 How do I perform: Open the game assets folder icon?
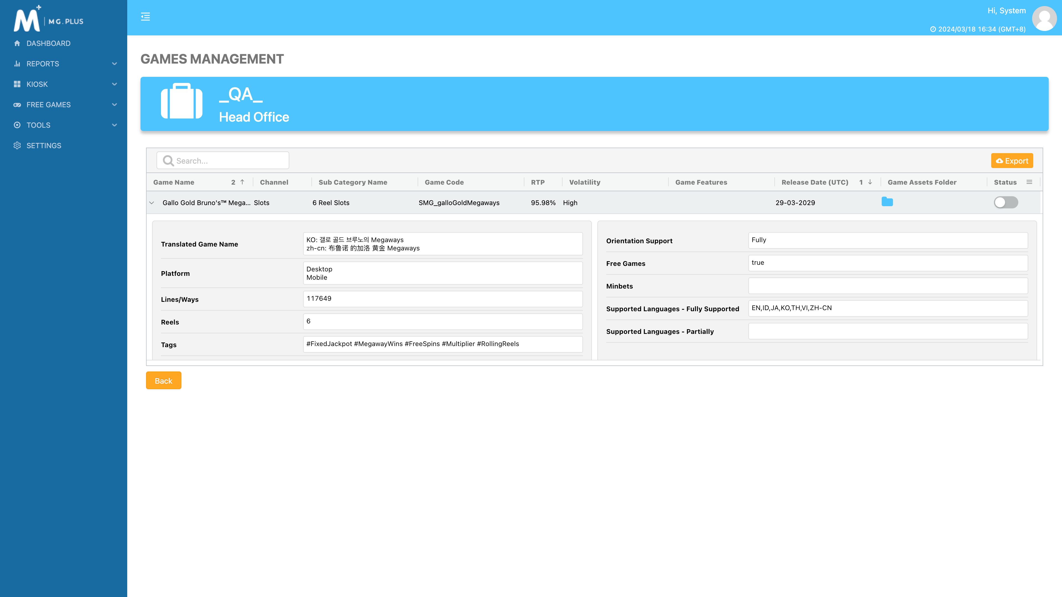tap(887, 202)
